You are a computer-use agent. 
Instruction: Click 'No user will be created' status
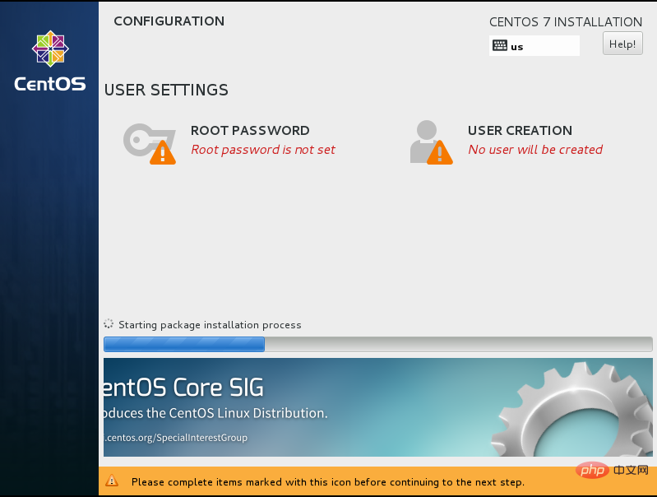pyautogui.click(x=535, y=150)
